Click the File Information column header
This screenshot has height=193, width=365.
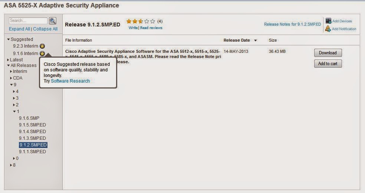pos(78,40)
